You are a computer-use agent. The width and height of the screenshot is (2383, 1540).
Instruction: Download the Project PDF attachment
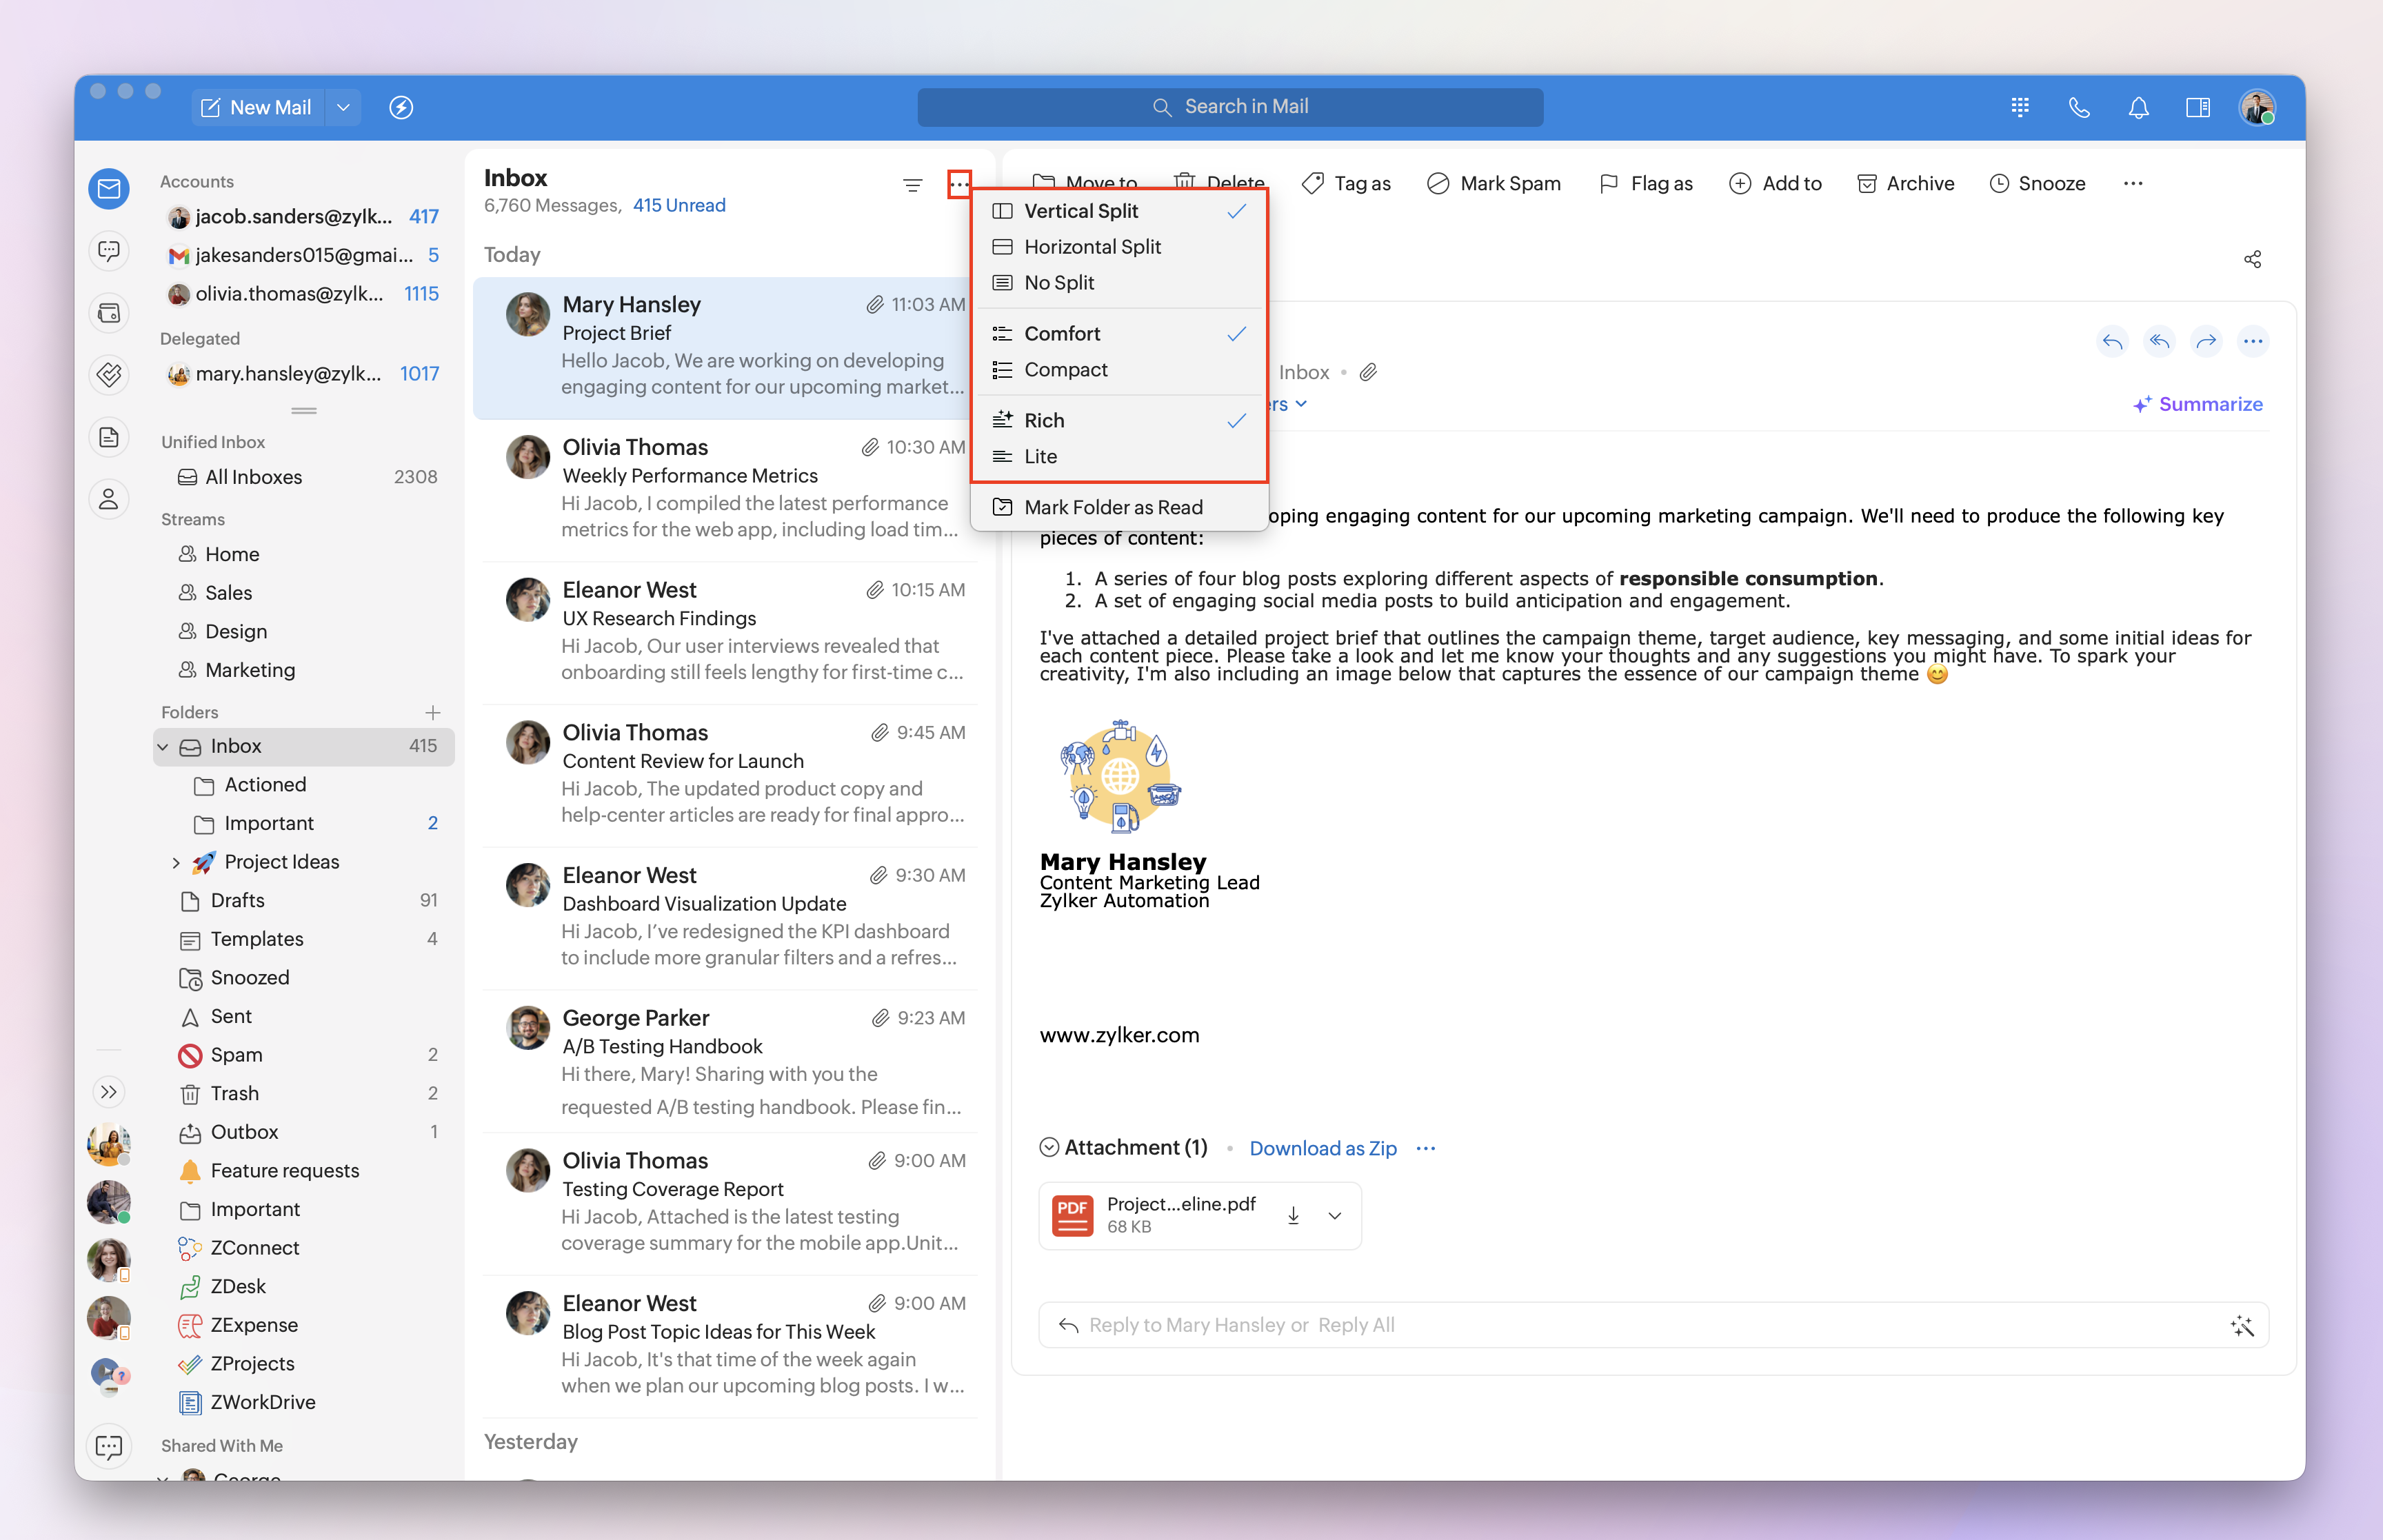coord(1293,1215)
